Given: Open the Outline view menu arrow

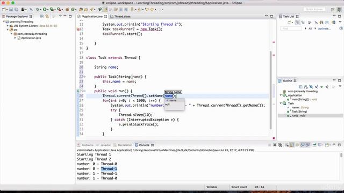Looking at the screenshot, I should 340,86.
